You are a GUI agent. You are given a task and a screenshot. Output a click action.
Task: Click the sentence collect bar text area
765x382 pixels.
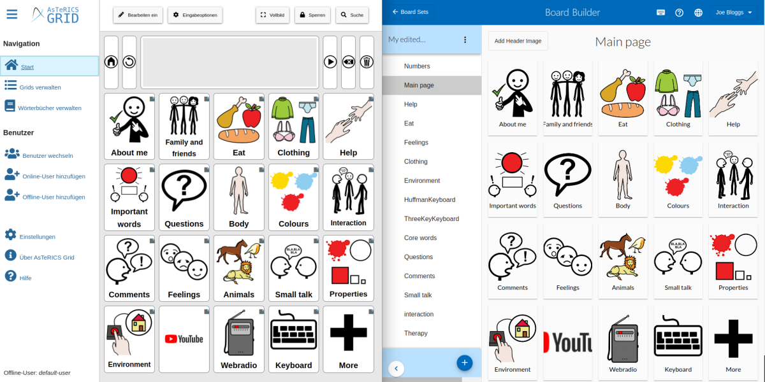(x=229, y=62)
